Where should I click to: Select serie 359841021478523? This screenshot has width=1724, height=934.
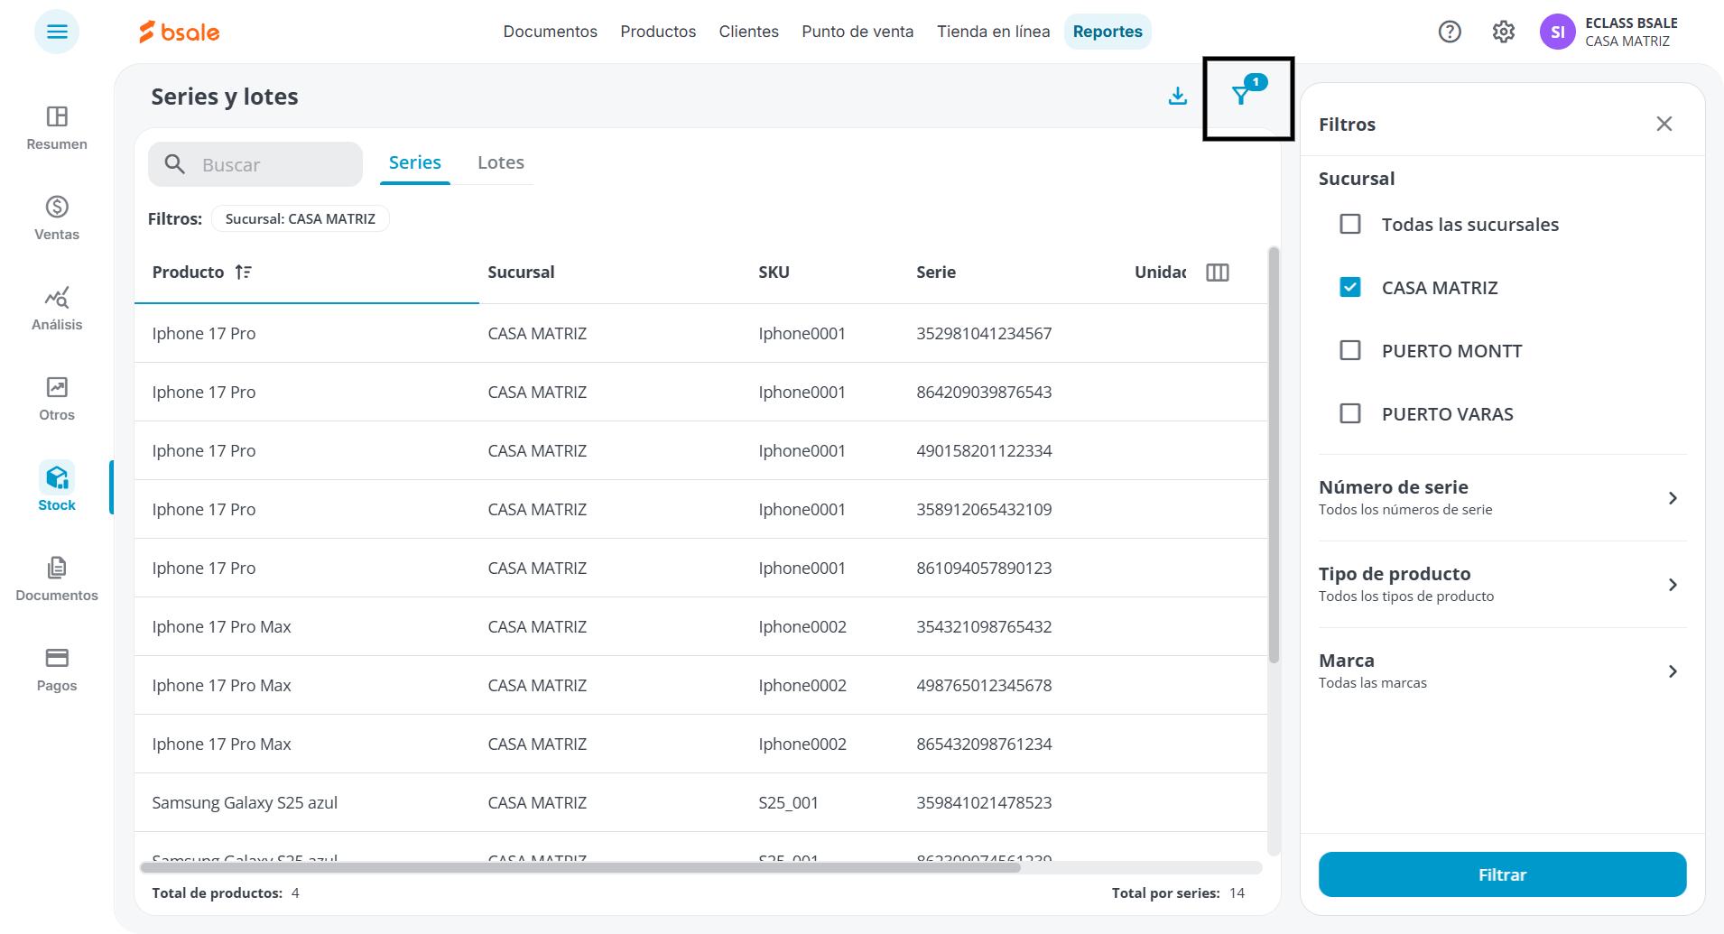click(984, 802)
